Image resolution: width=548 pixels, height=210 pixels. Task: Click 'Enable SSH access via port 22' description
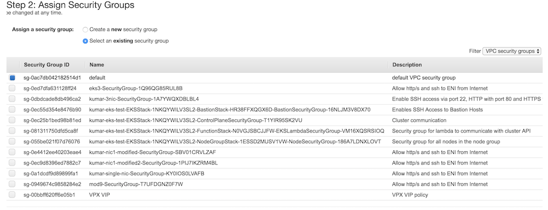coord(467,99)
